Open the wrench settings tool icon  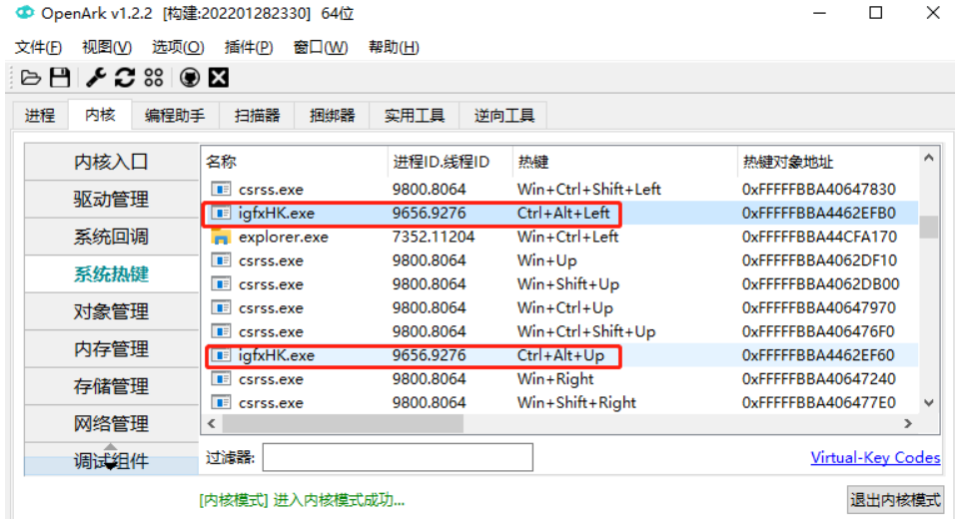[x=96, y=78]
